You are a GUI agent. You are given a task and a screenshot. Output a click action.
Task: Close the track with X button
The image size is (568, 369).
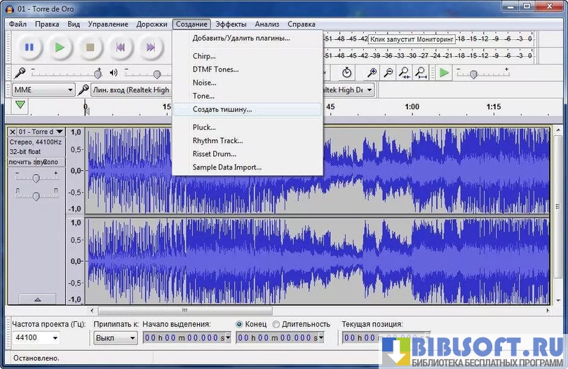coord(13,132)
